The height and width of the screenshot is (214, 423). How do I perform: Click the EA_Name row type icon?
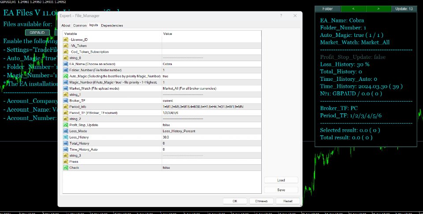tap(66, 64)
